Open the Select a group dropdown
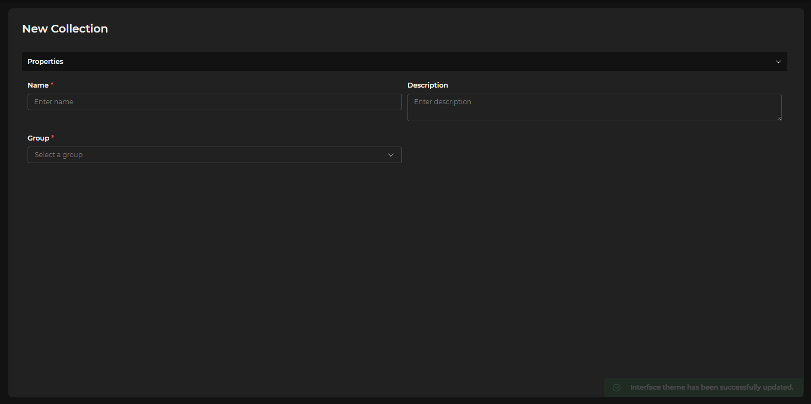 coord(214,155)
